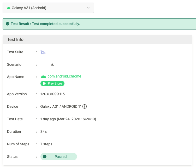196x167 pixels.
Task: Click the Android icon in device selector
Action: (9, 8)
